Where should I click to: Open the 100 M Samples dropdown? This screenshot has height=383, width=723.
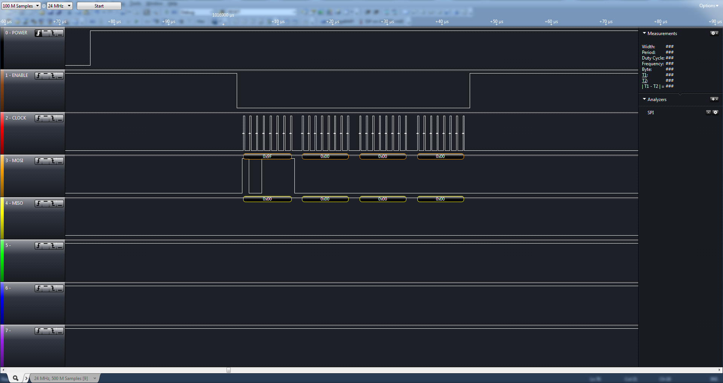[x=21, y=6]
